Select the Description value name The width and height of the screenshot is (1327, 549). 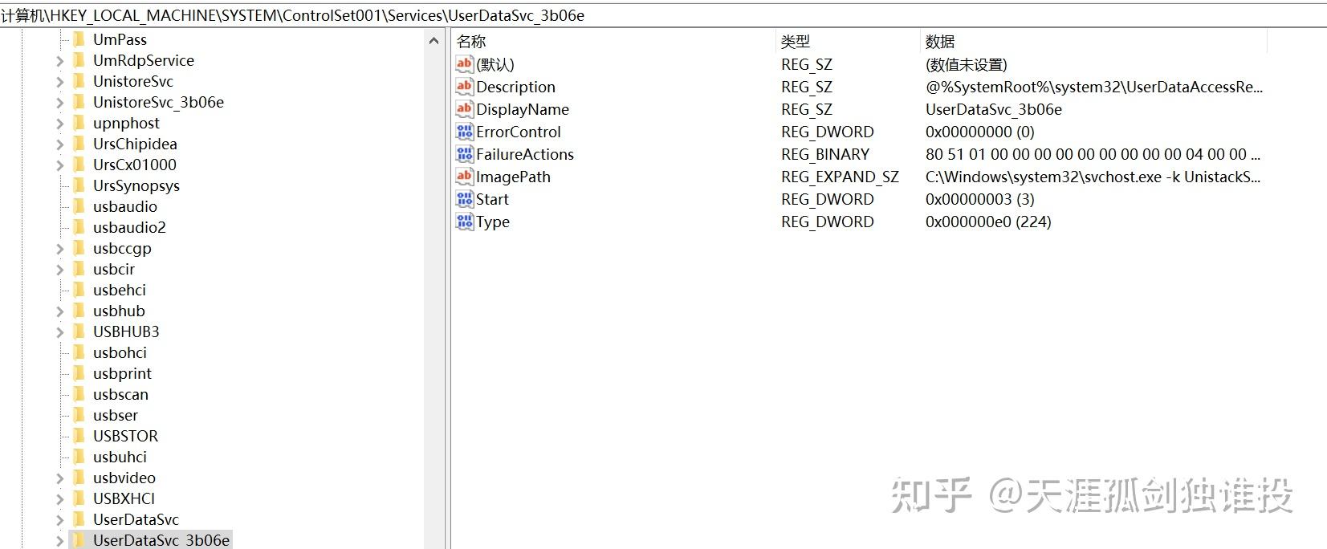point(515,87)
